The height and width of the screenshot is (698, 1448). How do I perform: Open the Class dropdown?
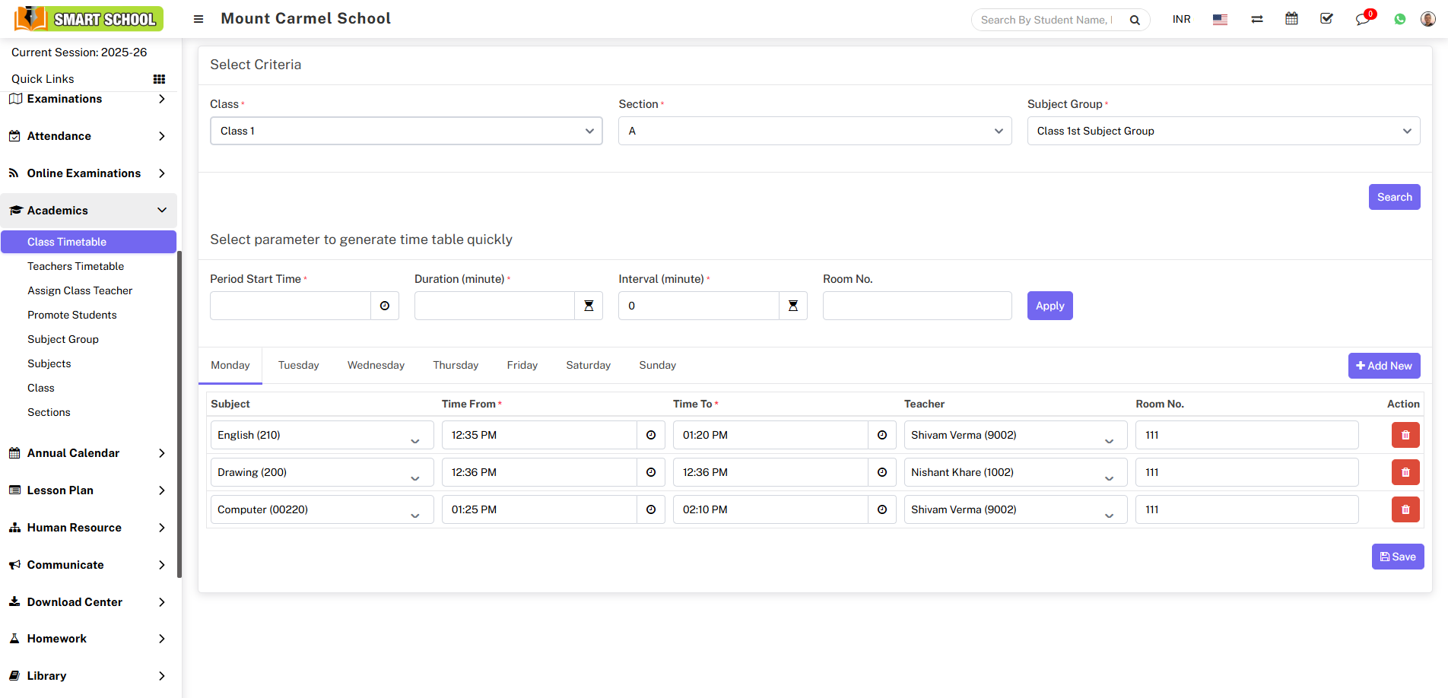coord(406,131)
